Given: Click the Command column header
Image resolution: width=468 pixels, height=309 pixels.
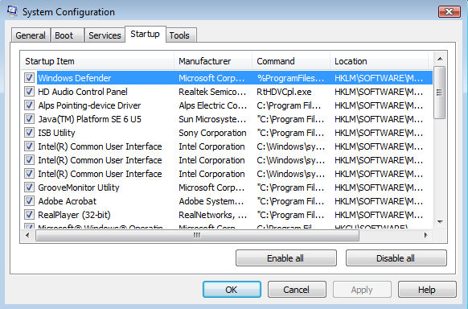Looking at the screenshot, I should point(291,61).
